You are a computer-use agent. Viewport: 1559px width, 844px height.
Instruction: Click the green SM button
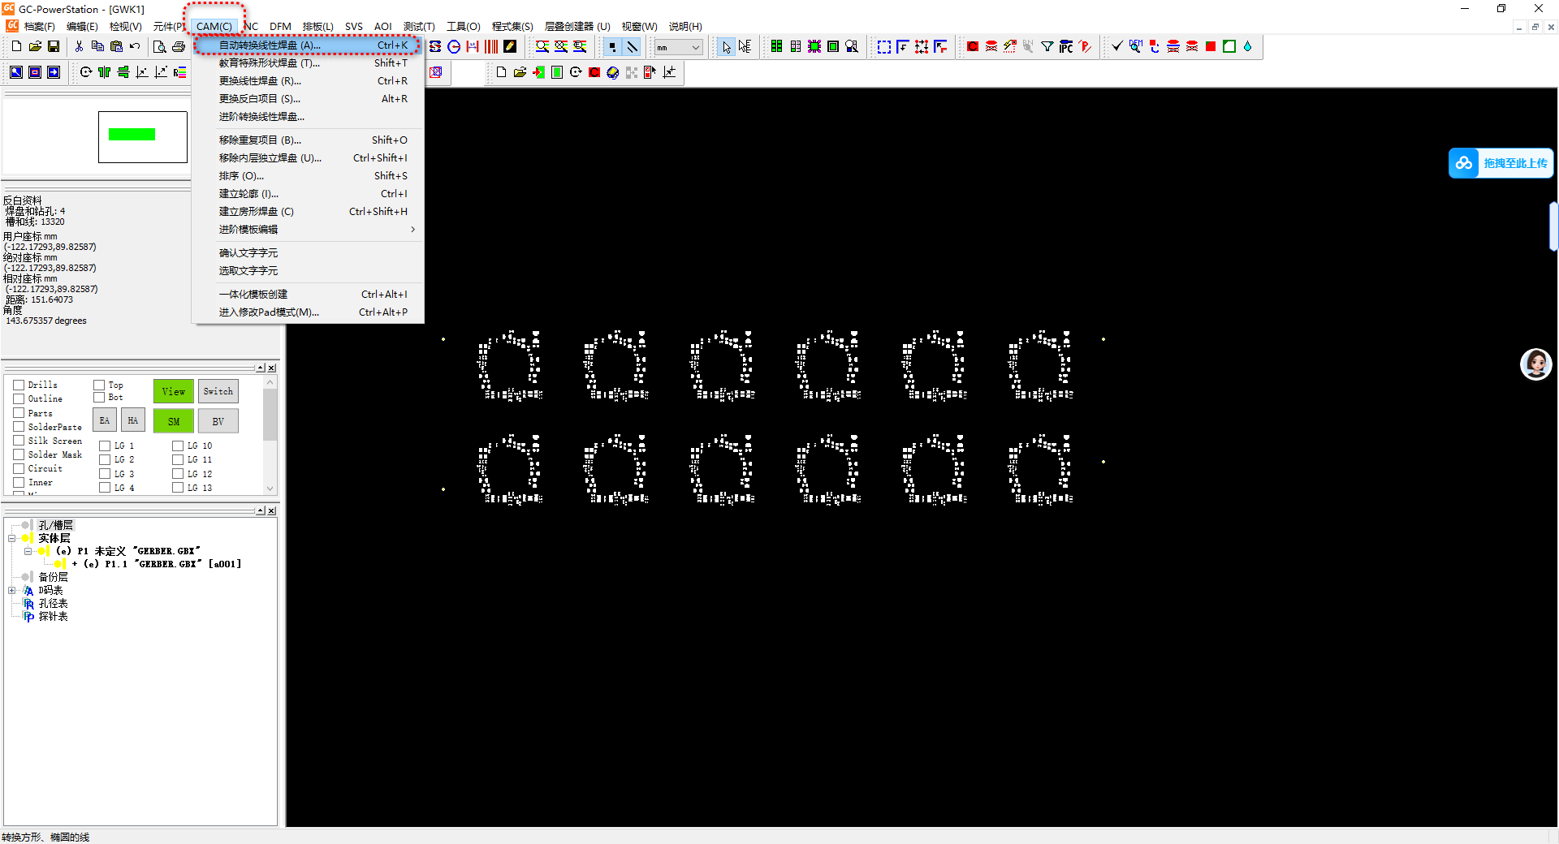pyautogui.click(x=174, y=421)
